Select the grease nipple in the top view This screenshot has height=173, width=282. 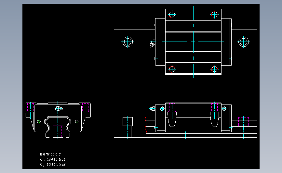pyautogui.click(x=153, y=44)
